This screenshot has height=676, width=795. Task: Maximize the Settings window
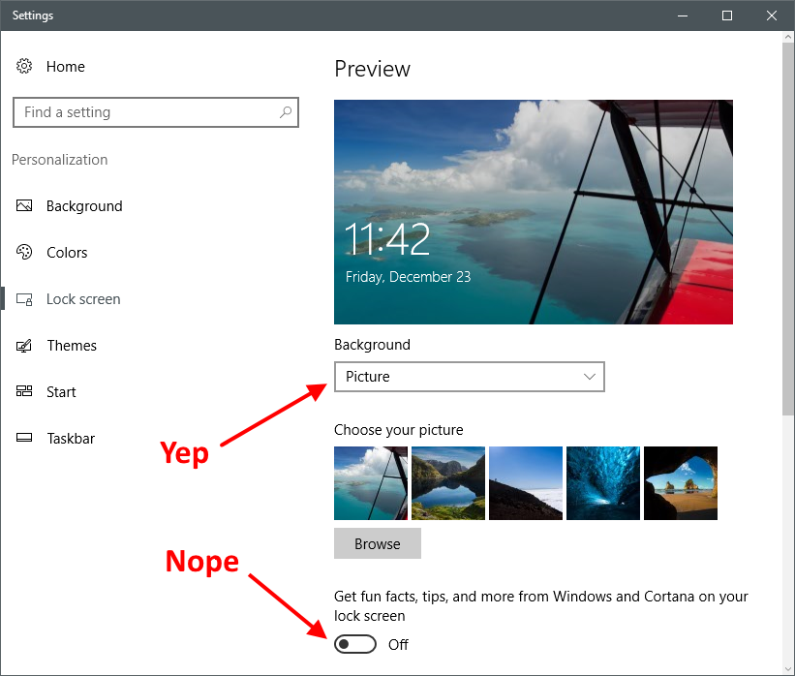pos(726,15)
